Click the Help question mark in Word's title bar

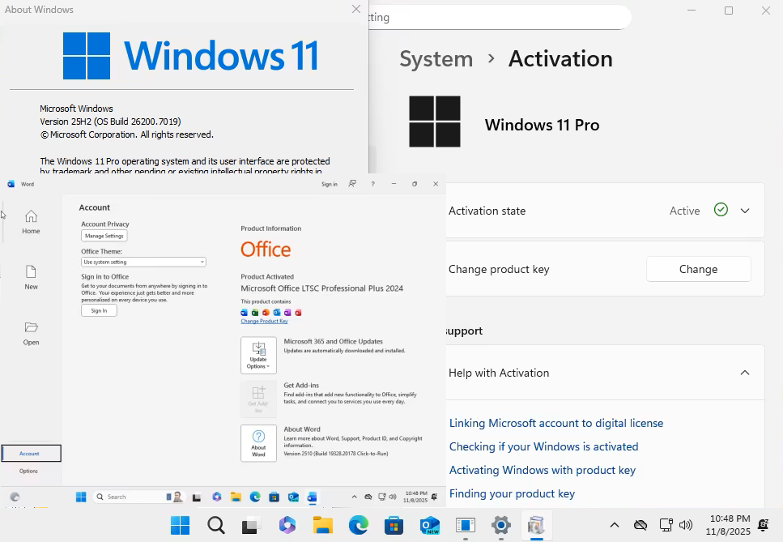point(372,184)
